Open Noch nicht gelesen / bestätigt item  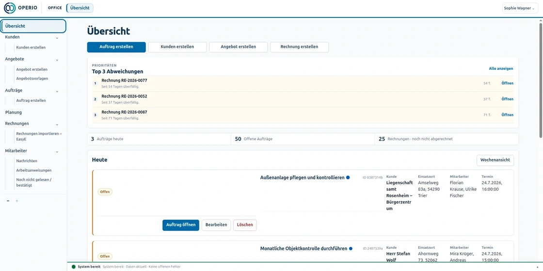[x=34, y=182]
